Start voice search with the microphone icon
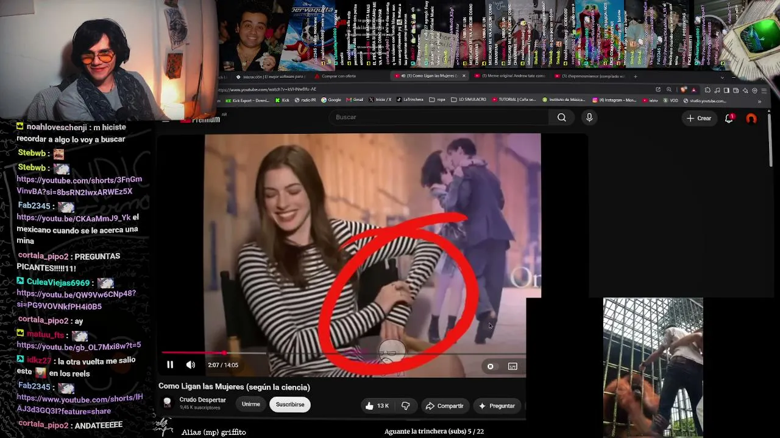This screenshot has width=780, height=438. [589, 117]
